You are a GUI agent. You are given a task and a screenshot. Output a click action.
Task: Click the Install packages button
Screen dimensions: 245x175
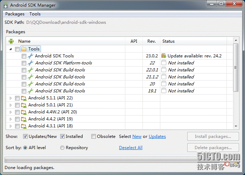[213, 136]
